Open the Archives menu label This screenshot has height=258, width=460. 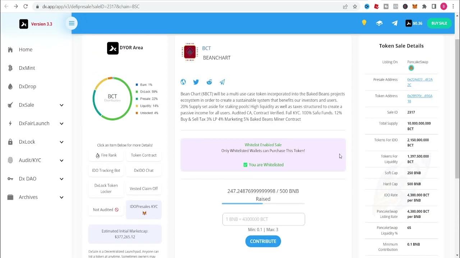pyautogui.click(x=28, y=197)
